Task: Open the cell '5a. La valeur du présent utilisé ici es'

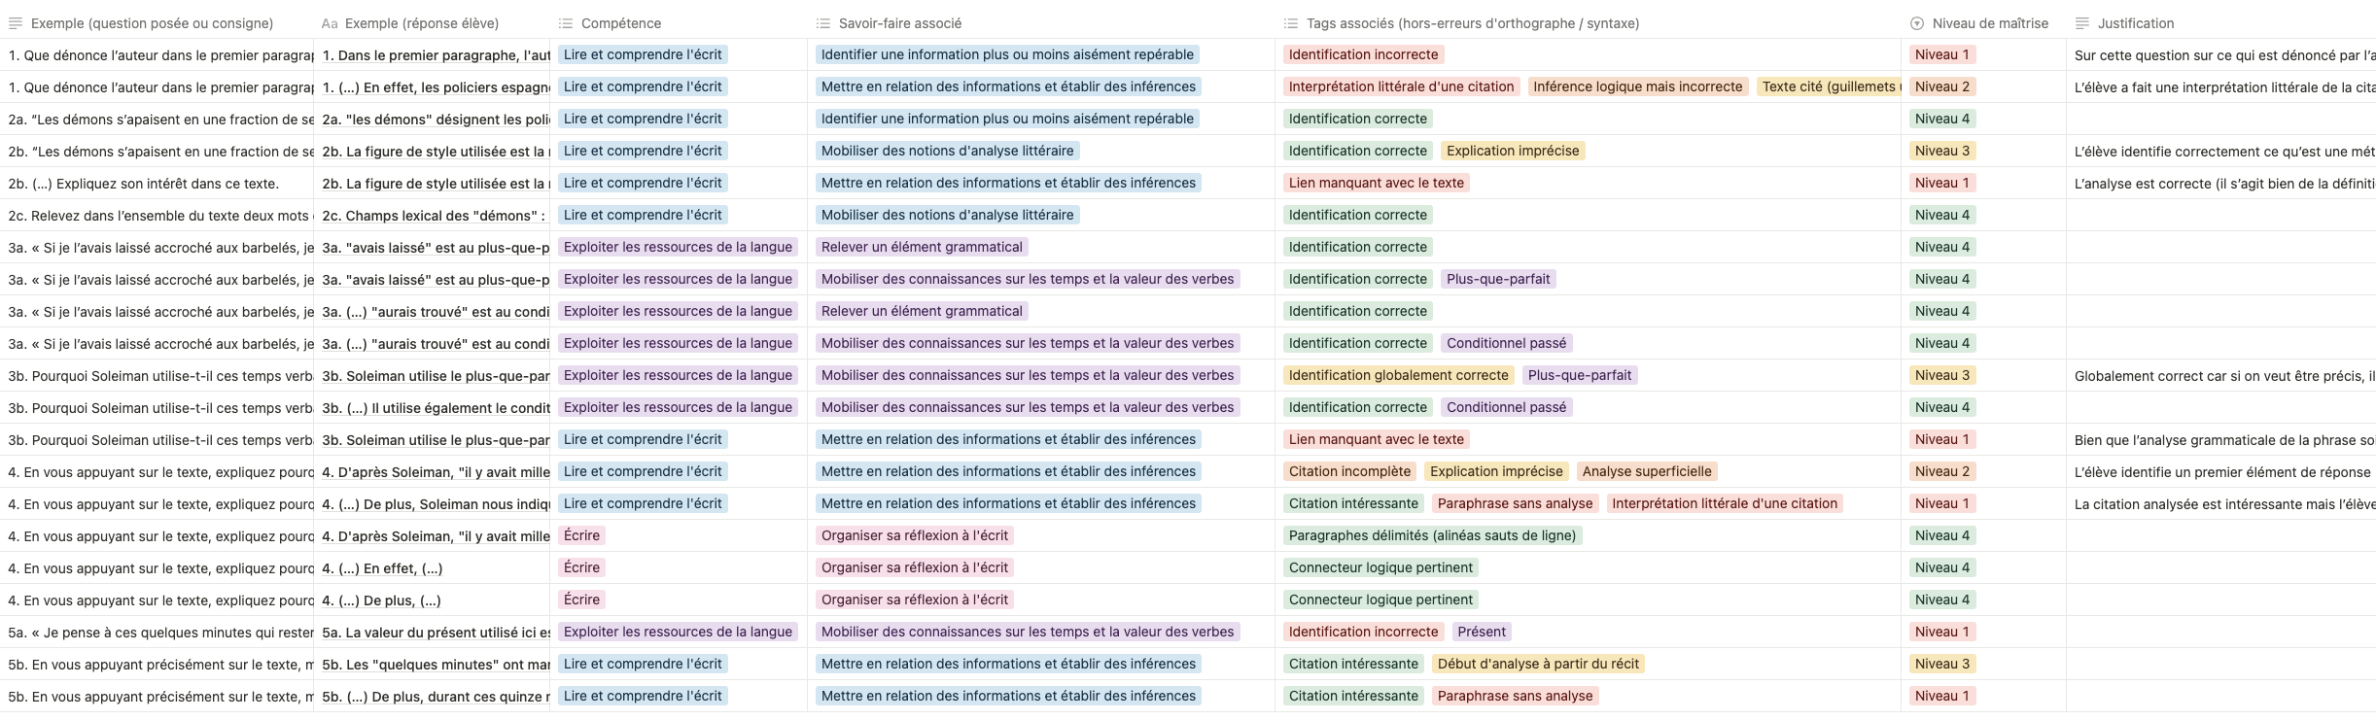Action: tap(432, 633)
